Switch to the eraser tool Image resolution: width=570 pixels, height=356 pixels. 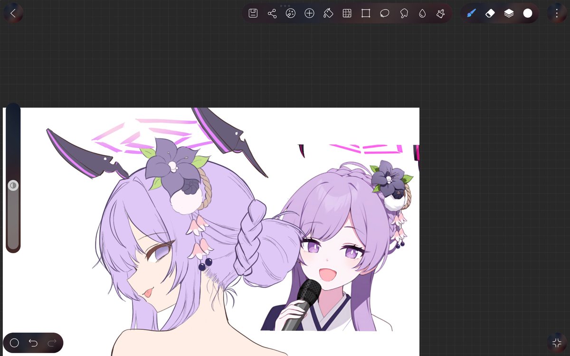coord(490,13)
